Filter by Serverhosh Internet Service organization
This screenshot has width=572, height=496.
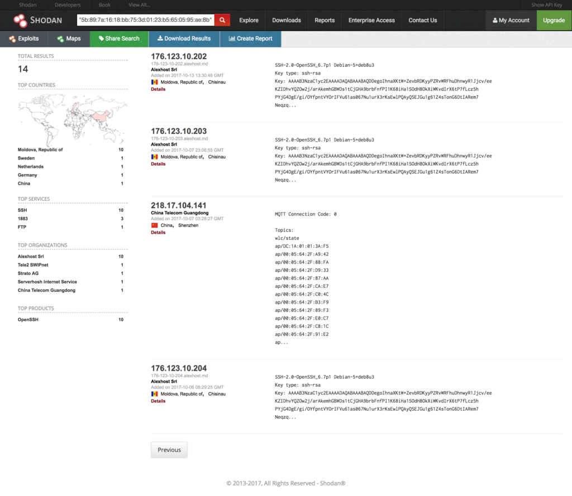tap(47, 282)
